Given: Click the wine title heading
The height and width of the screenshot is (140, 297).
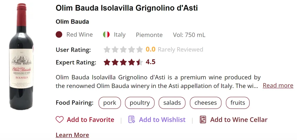Looking at the screenshot, I should coord(127,8).
